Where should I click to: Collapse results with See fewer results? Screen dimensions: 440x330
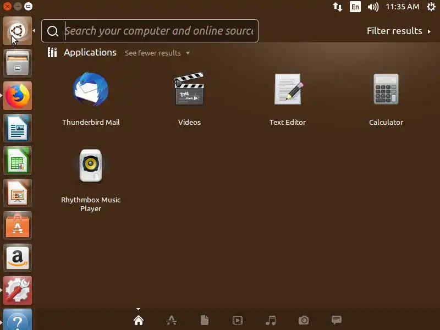click(157, 53)
